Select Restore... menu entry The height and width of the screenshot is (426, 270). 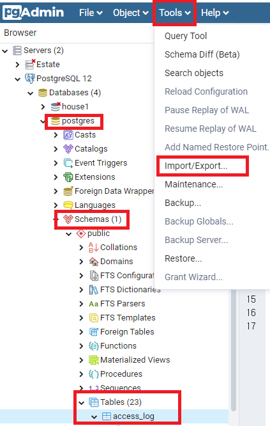(x=183, y=258)
